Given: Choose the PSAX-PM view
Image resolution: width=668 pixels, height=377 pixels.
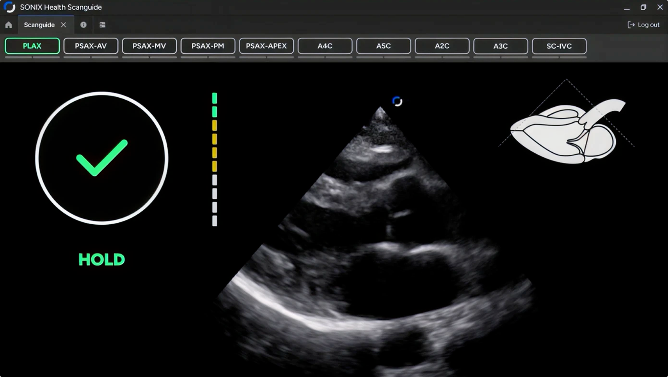Looking at the screenshot, I should 208,46.
